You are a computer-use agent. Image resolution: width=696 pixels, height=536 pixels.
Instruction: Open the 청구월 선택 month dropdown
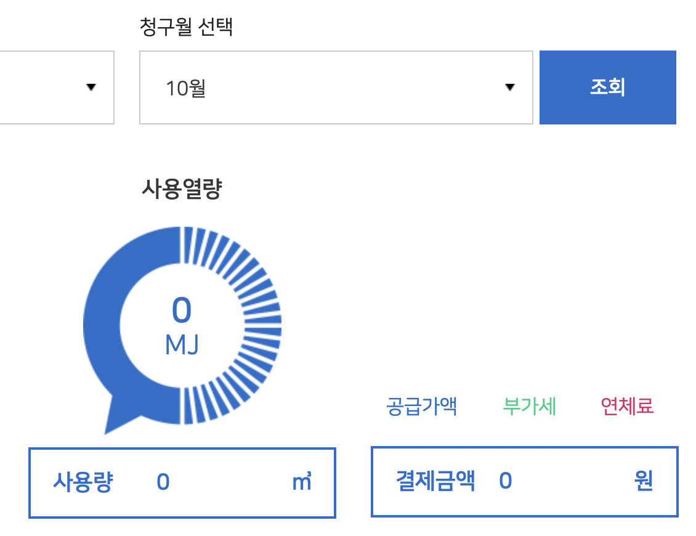click(336, 87)
